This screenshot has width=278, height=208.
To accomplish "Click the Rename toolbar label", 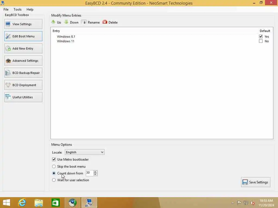I will pos(94,22).
